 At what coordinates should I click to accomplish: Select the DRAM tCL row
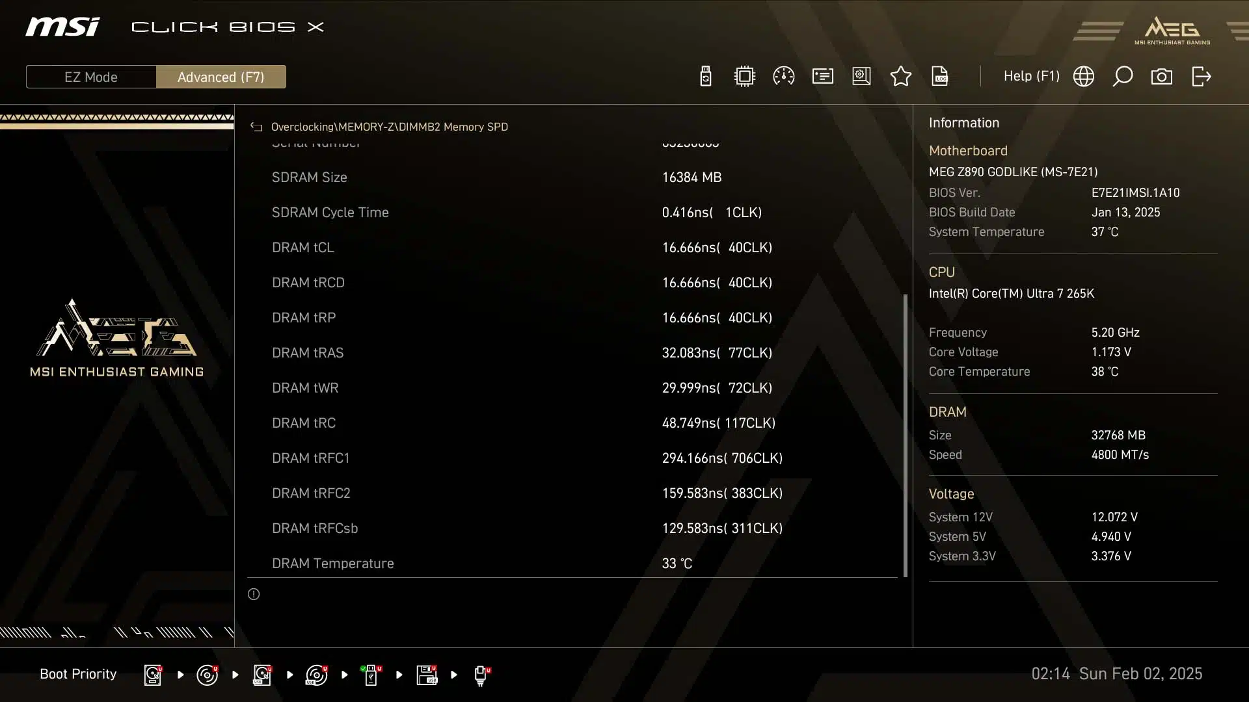coord(572,248)
